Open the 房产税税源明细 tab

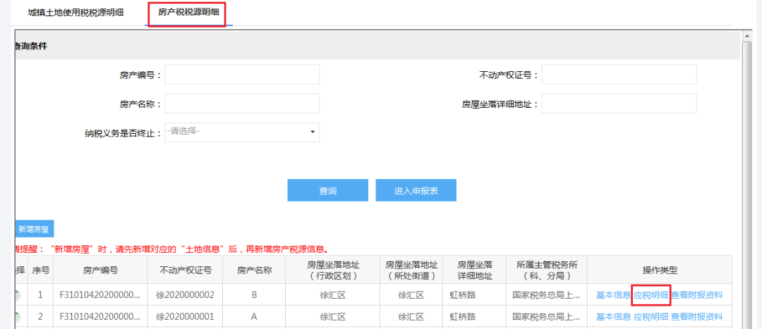[187, 13]
